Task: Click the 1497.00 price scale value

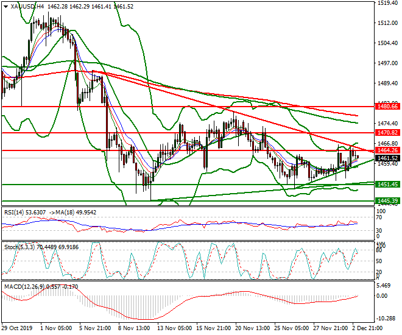Action: [387, 63]
